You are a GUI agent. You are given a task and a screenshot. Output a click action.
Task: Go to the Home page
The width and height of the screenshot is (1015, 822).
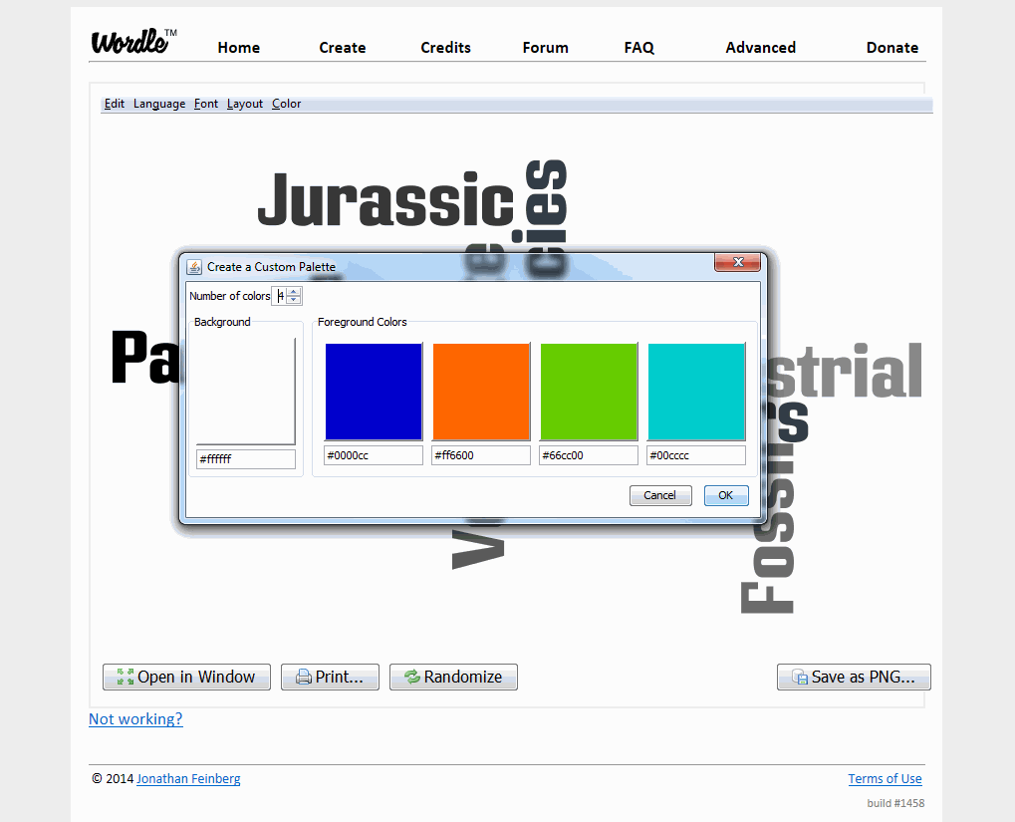(239, 47)
